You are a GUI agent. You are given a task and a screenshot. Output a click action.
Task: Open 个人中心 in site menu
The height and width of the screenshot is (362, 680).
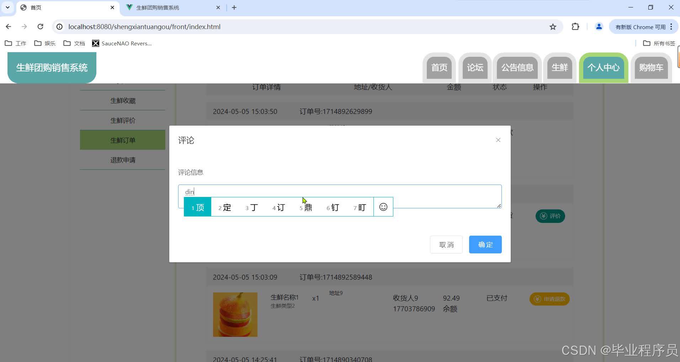click(604, 67)
